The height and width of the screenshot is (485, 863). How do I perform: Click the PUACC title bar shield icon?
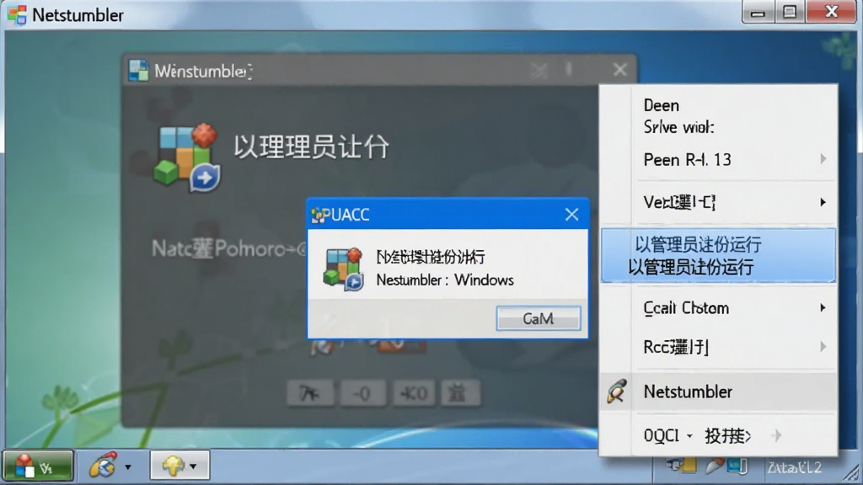[x=318, y=215]
